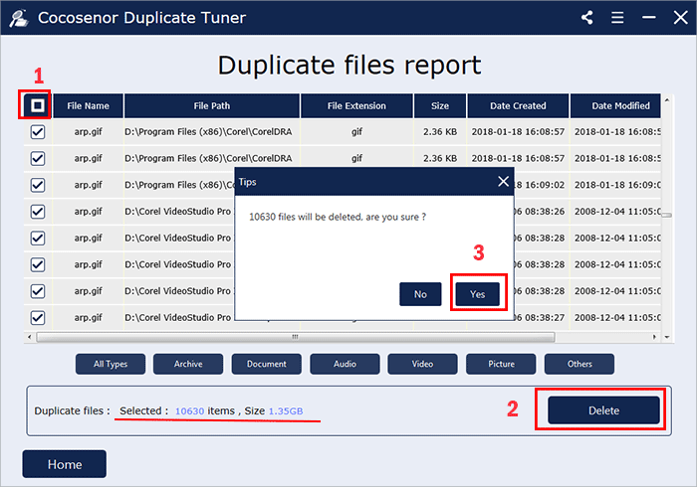This screenshot has height=487, width=697.
Task: Click No in the Tips dialog
Action: (x=420, y=294)
